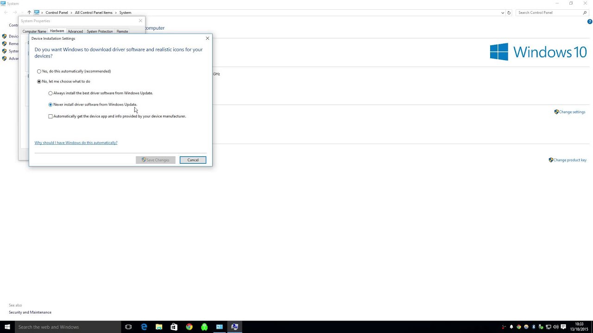Click the Chrome icon in system tray
The image size is (593, 333).
tap(519, 327)
